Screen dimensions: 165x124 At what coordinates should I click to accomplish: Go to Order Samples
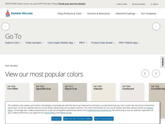click(34, 43)
